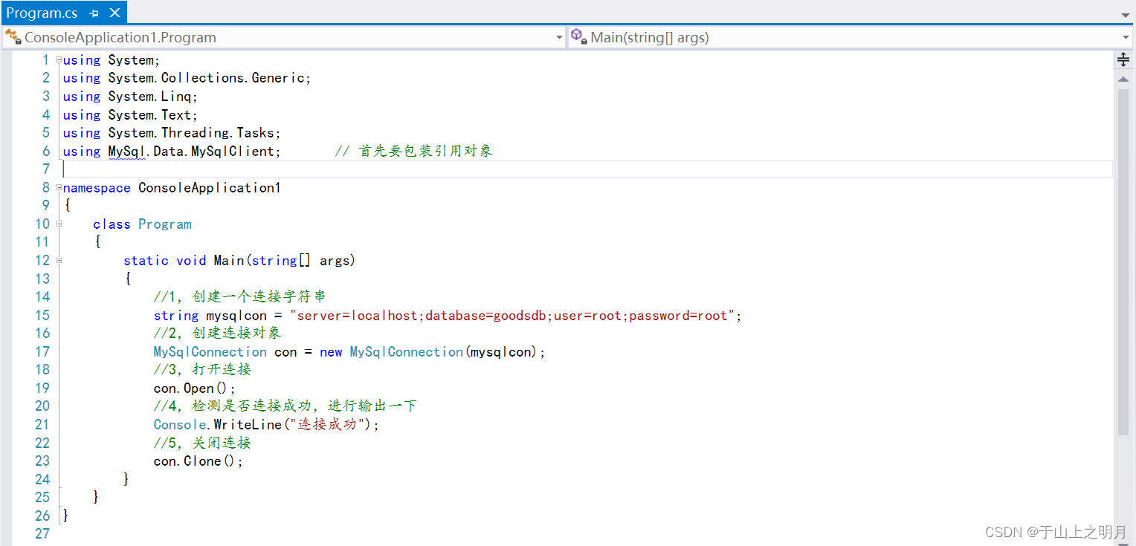Click 'new' keyword on line 17
Screen dimensions: 1136x546
coord(331,352)
